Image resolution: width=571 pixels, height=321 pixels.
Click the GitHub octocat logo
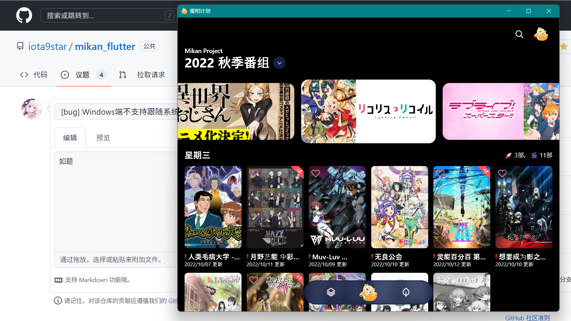click(24, 15)
